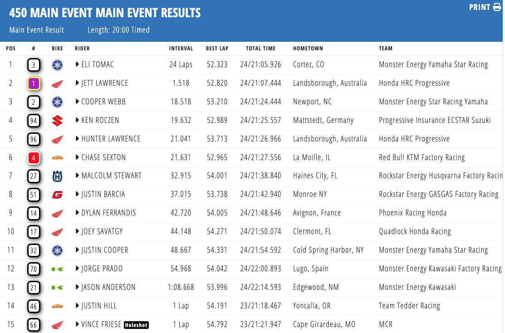Sort by Total Time column header

pyautogui.click(x=260, y=49)
